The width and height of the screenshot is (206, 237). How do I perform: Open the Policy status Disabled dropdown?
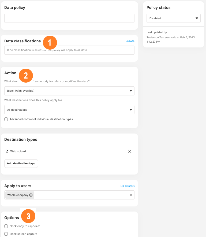173,18
